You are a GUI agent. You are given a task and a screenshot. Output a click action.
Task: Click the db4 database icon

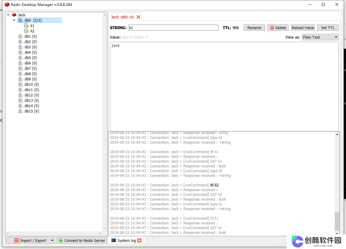pos(20,53)
